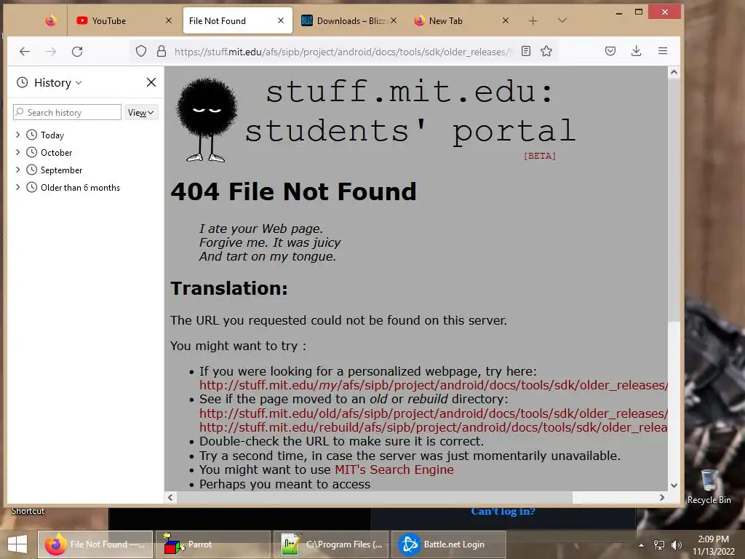Open the stuff.mit.edu/old directory link
745x559 pixels.
point(434,413)
